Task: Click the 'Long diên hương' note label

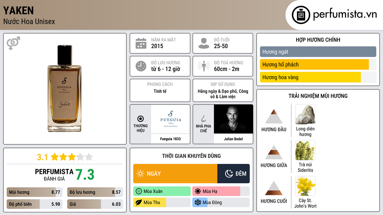Action: 305,132
